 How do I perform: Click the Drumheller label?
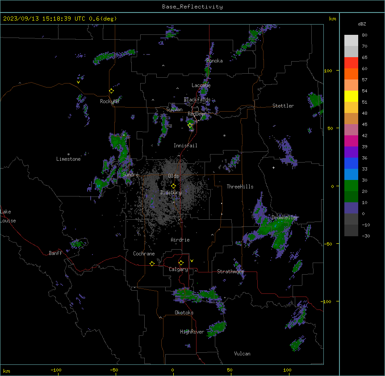click(285, 217)
